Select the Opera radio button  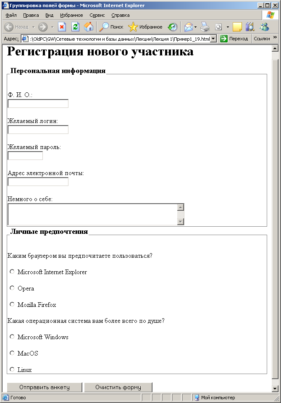click(12, 288)
